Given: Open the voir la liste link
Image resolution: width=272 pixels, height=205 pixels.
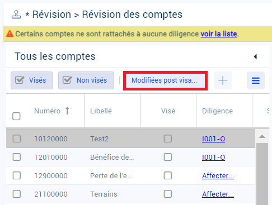Looking at the screenshot, I should pyautogui.click(x=219, y=34).
